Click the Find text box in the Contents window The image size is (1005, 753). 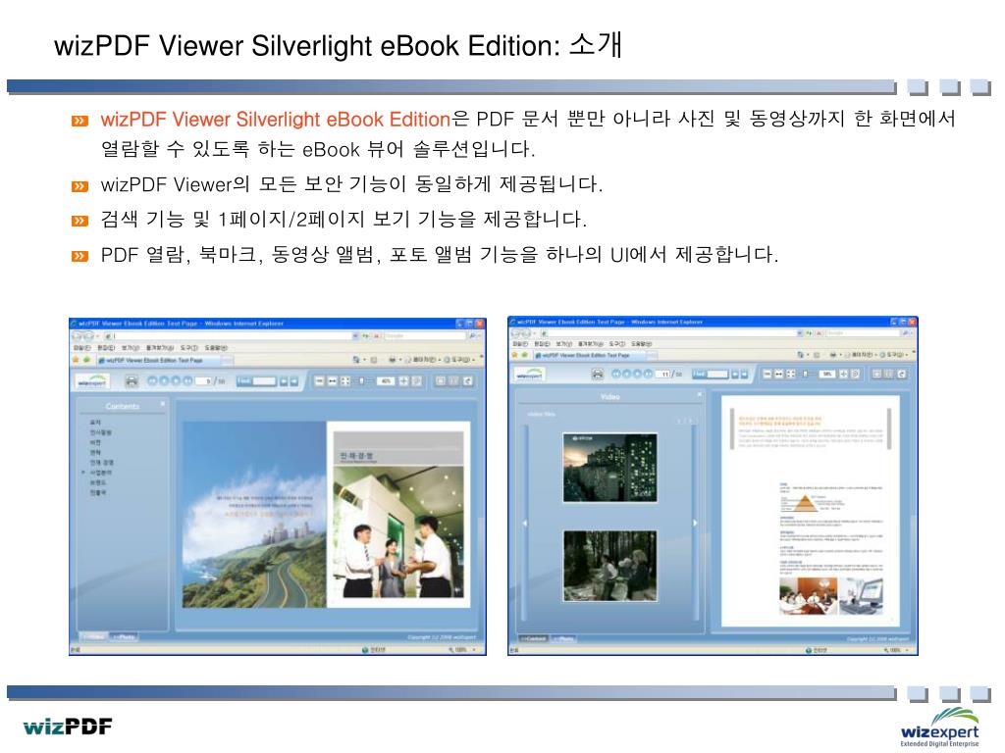click(264, 381)
